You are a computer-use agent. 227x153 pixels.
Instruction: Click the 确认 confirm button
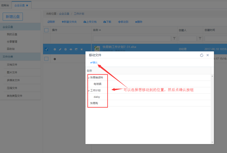[x=94, y=62]
